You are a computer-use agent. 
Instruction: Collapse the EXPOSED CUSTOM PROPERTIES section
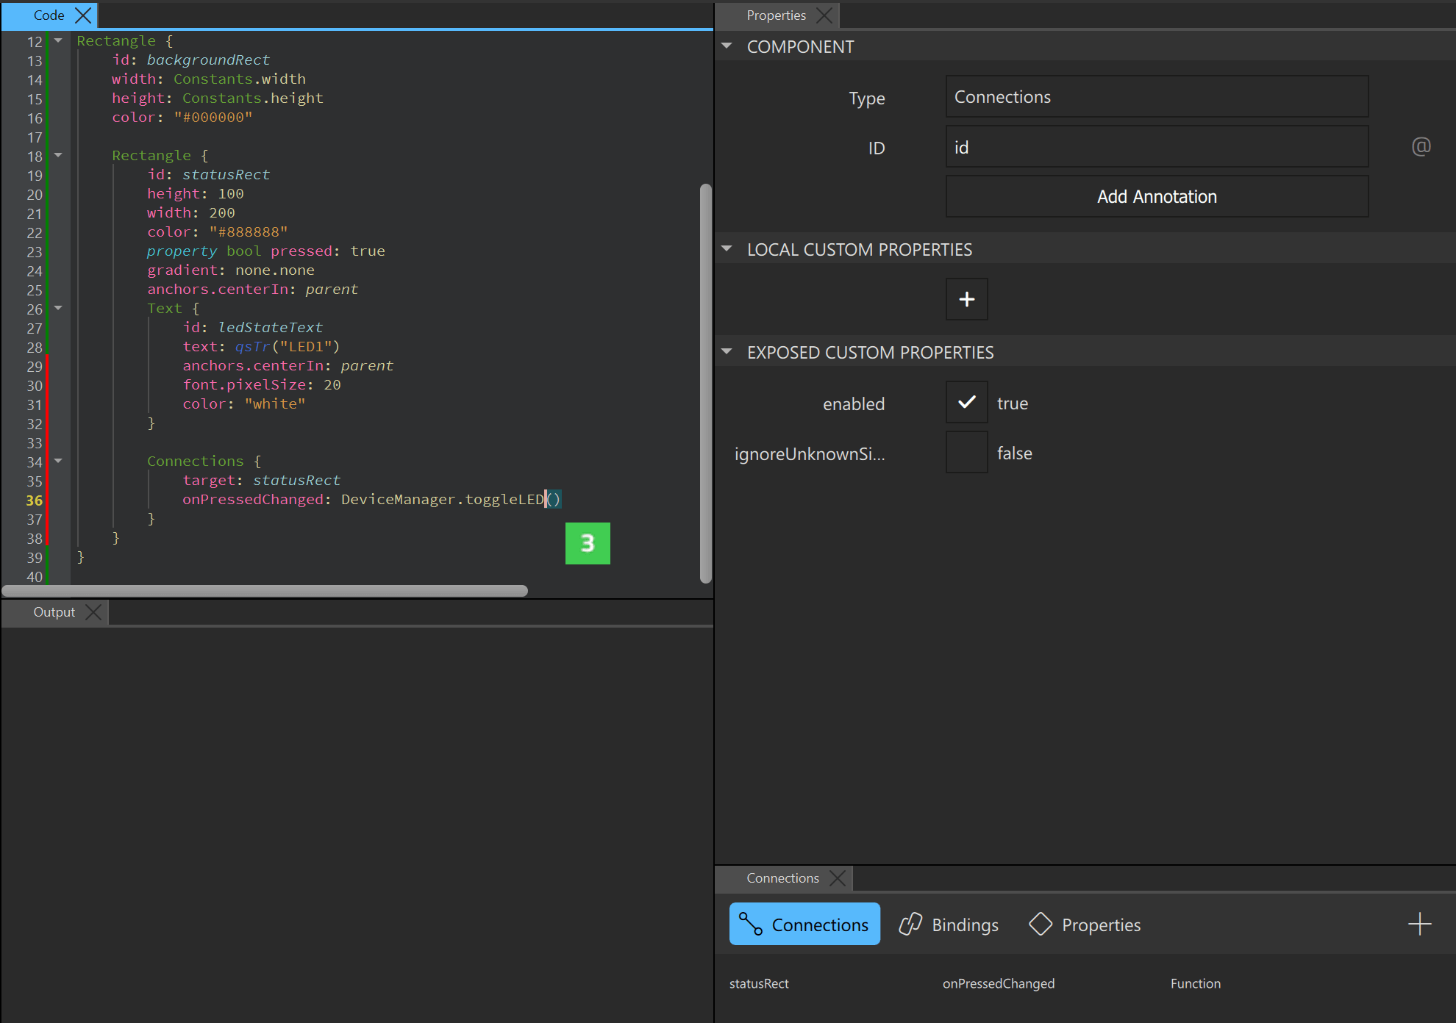coord(727,352)
